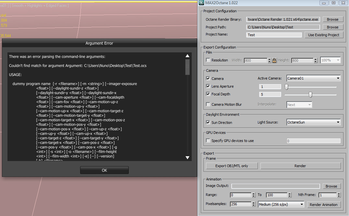Click the Focal Depth value field
The image size is (349, 216).
[270, 94]
